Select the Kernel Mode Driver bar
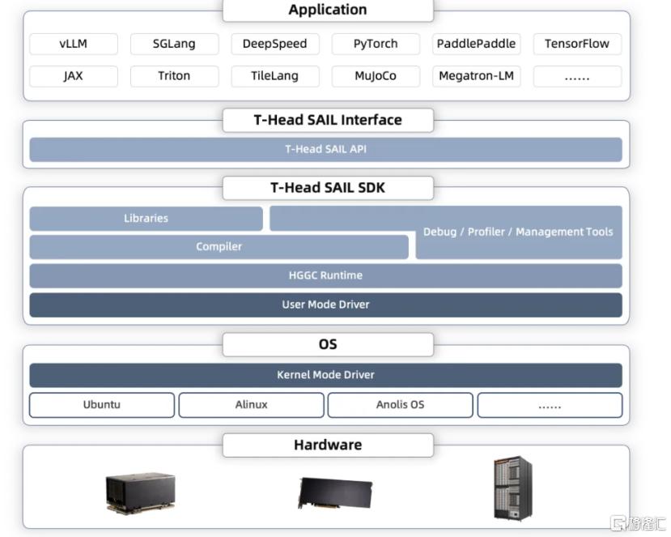The image size is (671, 537). pos(325,375)
